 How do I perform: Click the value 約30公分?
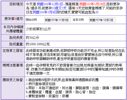33,38
